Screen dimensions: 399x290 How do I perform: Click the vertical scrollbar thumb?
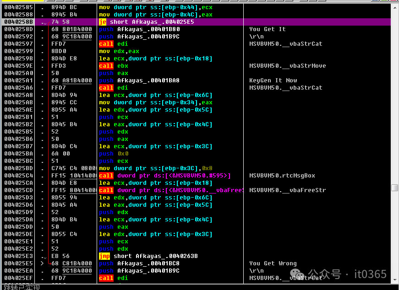click(394, 188)
